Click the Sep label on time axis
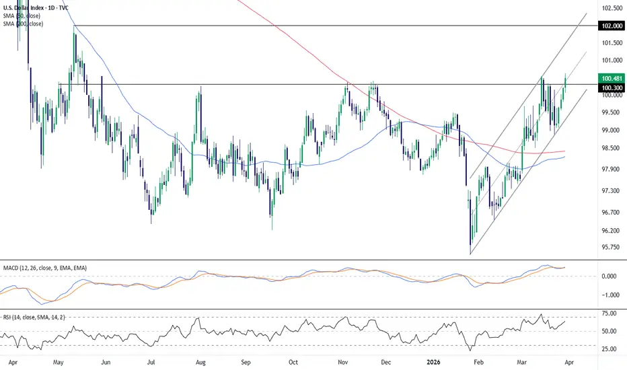 click(x=246, y=363)
